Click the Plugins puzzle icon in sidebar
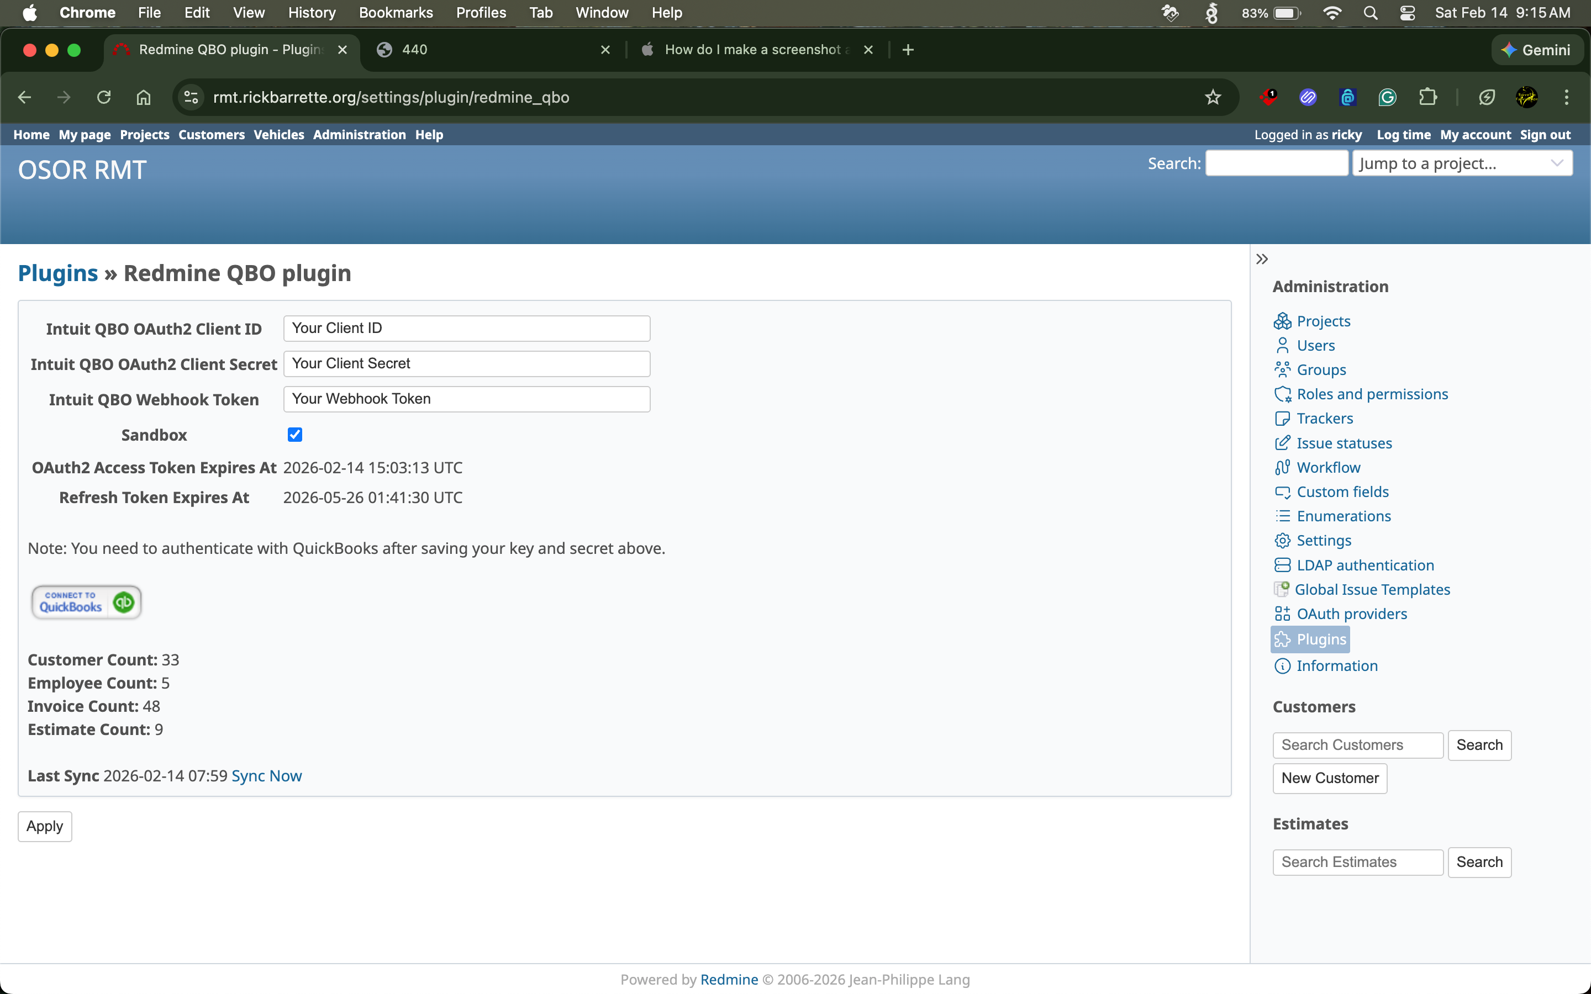Screen dimensions: 1591x994 [x=1282, y=639]
